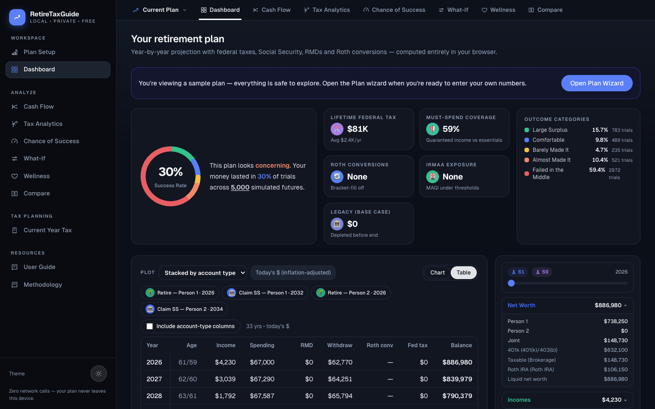The height and width of the screenshot is (409, 655).
Task: Click the success rate donut gauge
Action: 171,176
